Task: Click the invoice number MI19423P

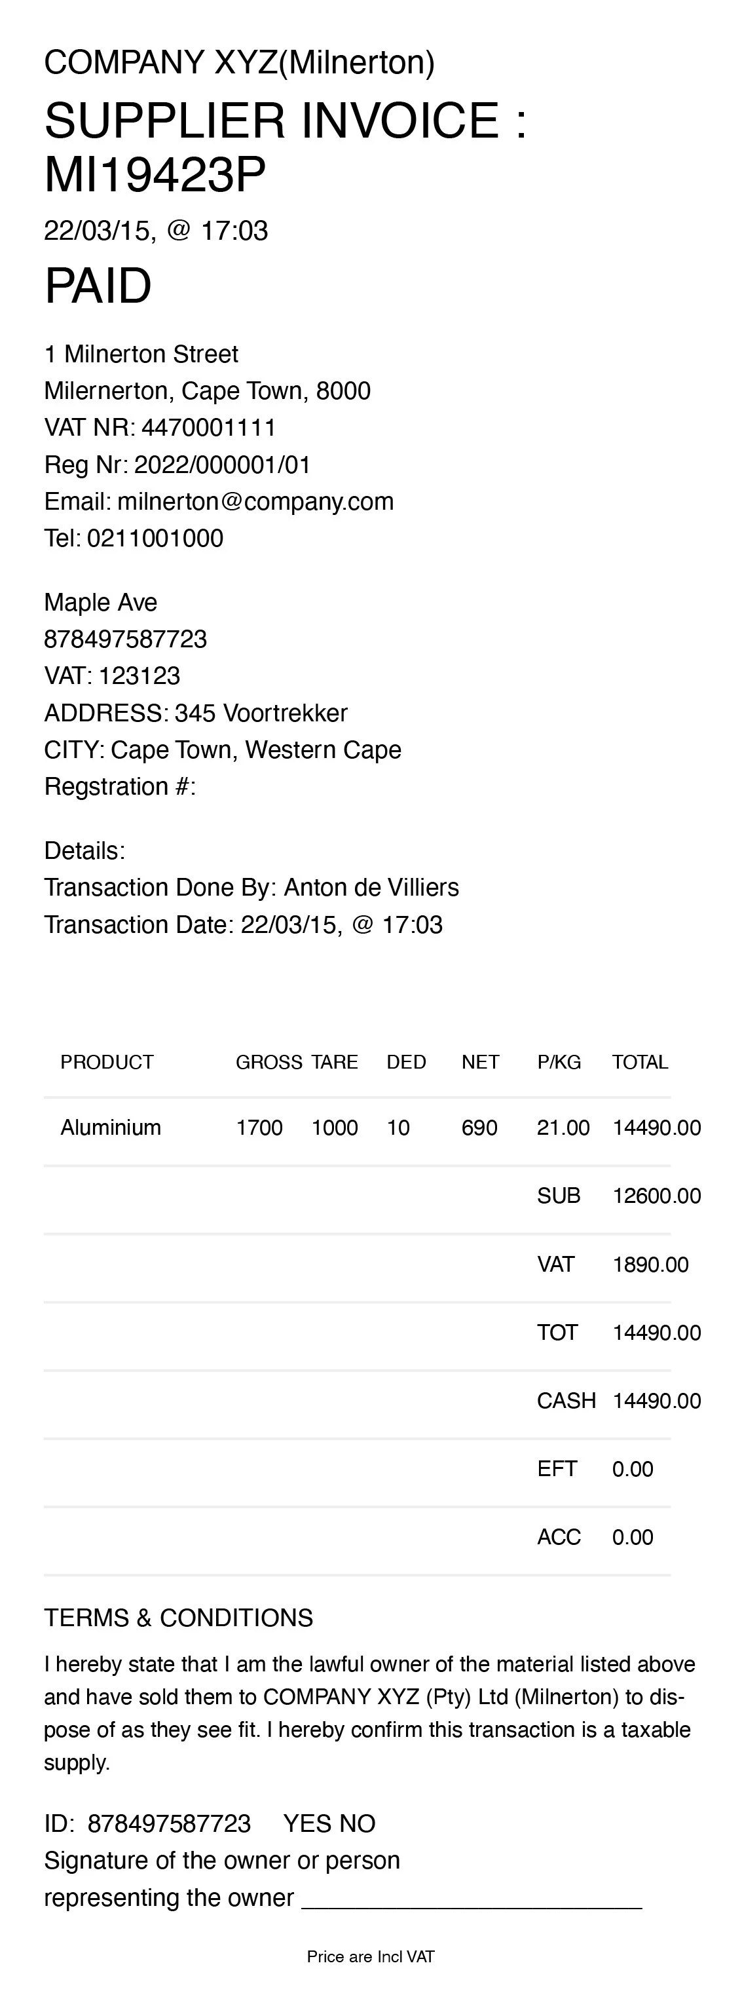Action: [x=155, y=174]
